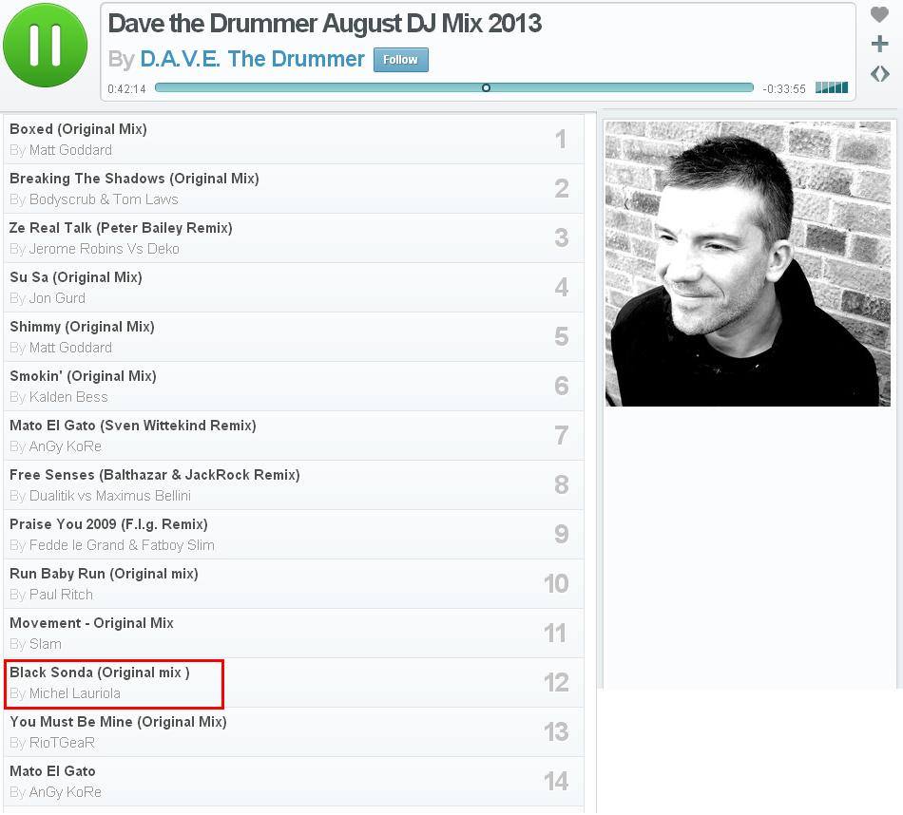Follow D.A.V.E. The Drummer
The width and height of the screenshot is (903, 815).
point(400,59)
